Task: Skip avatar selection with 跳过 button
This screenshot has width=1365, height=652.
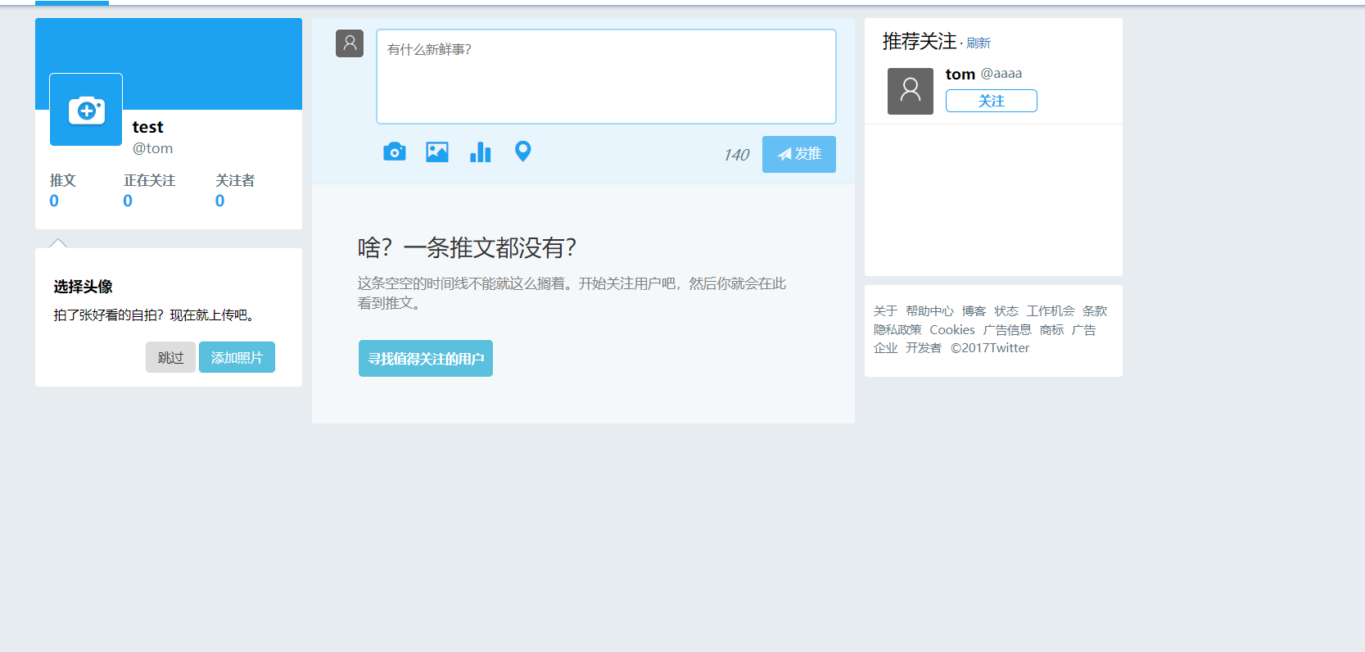Action: 170,357
